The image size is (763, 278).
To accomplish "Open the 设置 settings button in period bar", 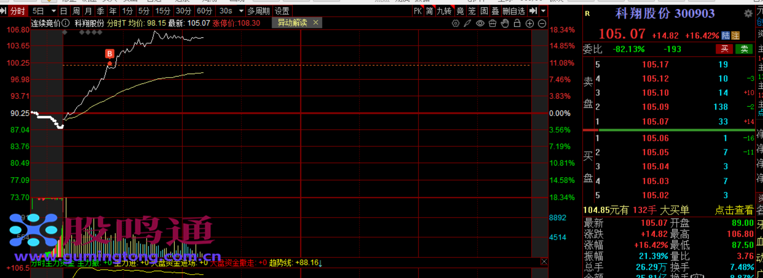I will (282, 11).
